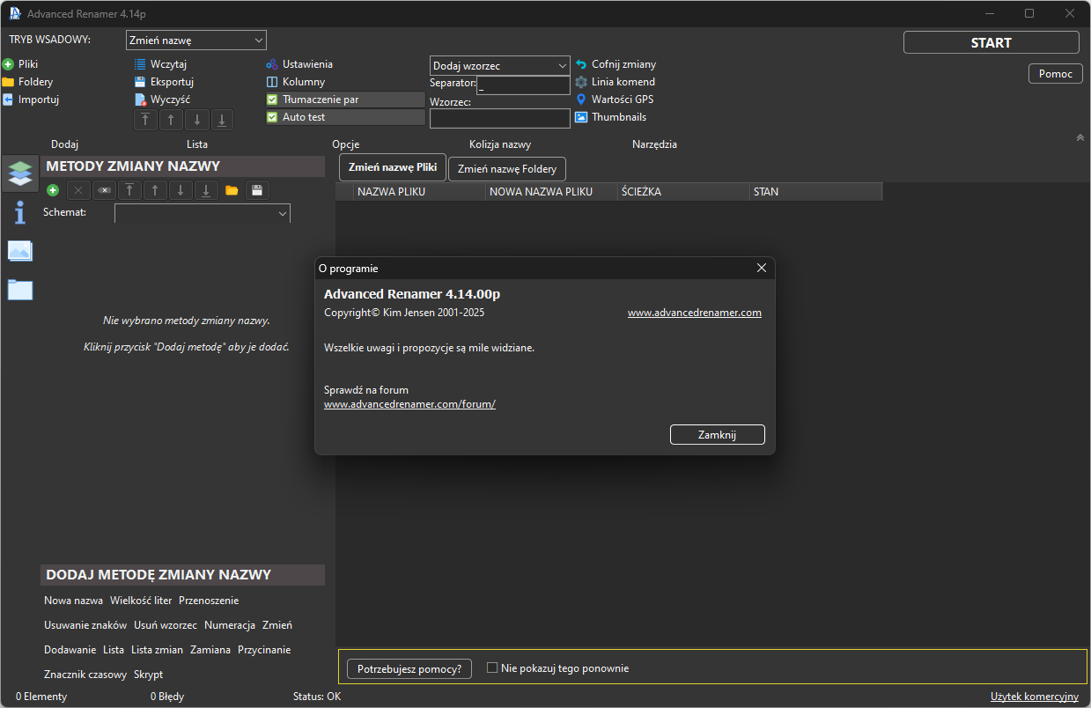
Task: Click the Wartości GPS pin icon
Action: pos(581,100)
